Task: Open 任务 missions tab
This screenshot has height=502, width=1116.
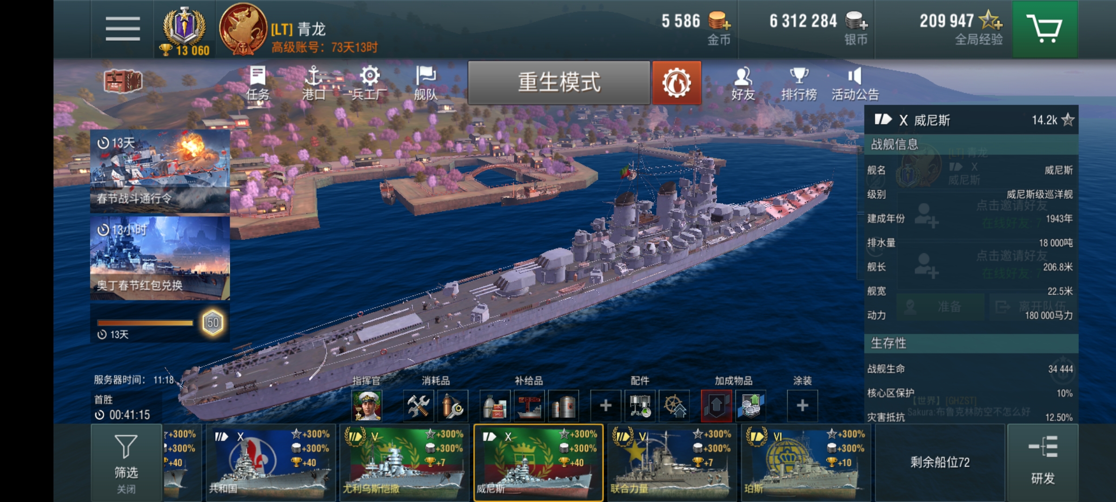Action: (x=258, y=84)
